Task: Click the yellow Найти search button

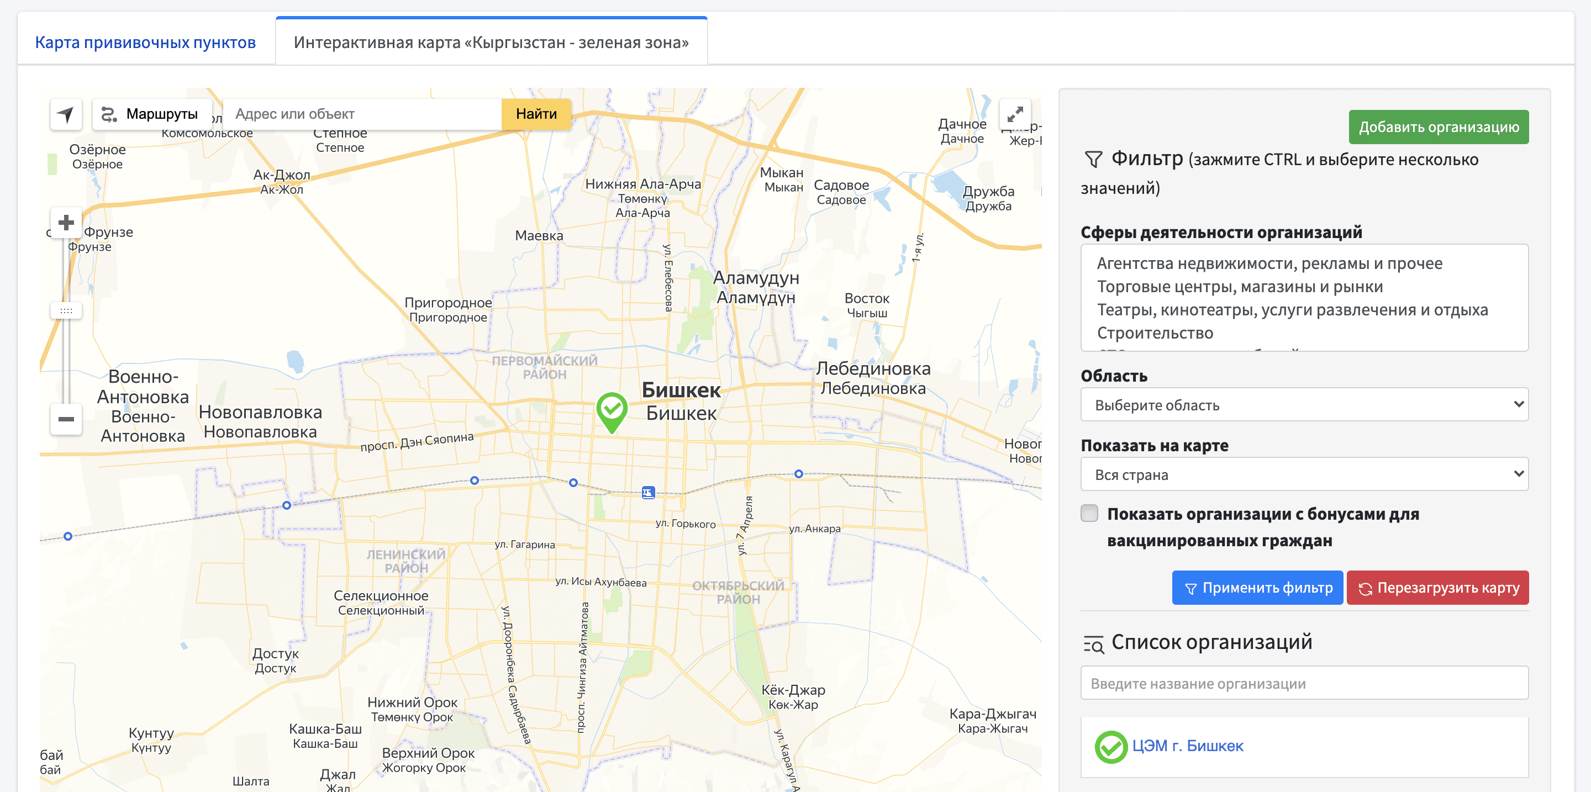Action: [x=535, y=114]
